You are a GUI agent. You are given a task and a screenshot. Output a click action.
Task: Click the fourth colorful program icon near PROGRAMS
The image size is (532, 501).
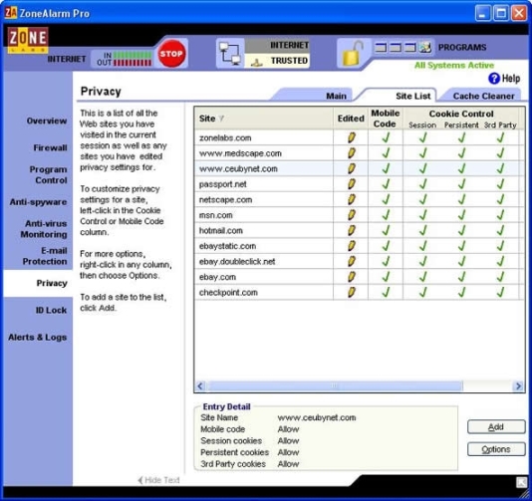[424, 47]
